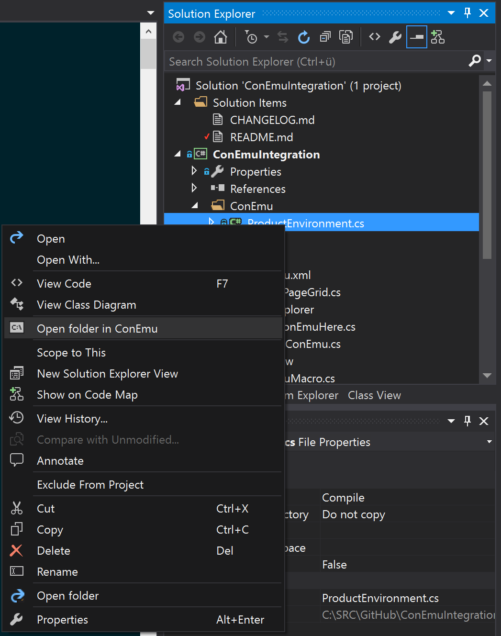Switch to Class View tab
The width and height of the screenshot is (501, 636).
coord(374,395)
